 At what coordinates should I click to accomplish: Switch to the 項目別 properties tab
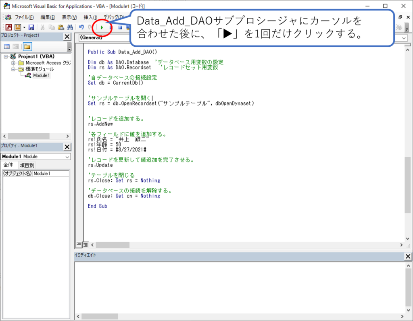click(27, 165)
